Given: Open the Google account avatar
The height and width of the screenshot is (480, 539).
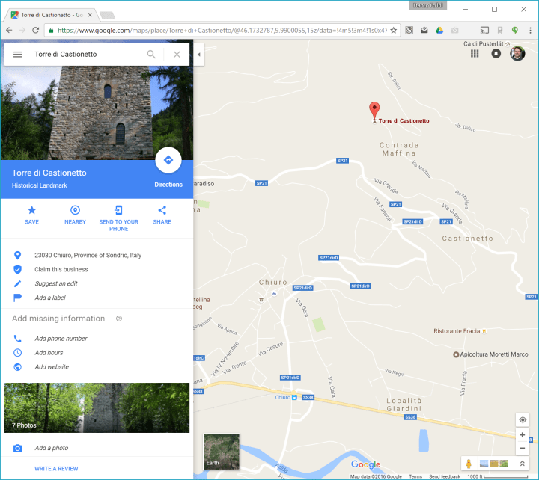Looking at the screenshot, I should (517, 54).
